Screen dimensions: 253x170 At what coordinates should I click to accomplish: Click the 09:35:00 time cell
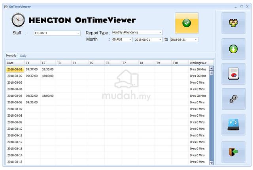tap(32, 103)
